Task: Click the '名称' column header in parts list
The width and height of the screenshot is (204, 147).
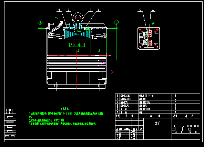Action: [155, 116]
